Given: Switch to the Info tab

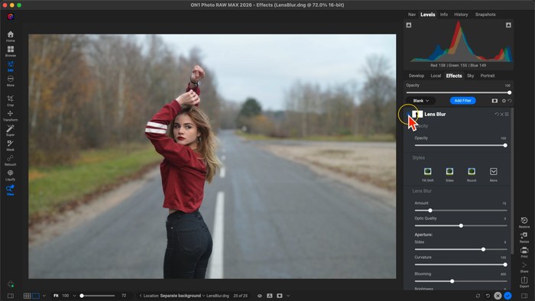Looking at the screenshot, I should tap(444, 15).
